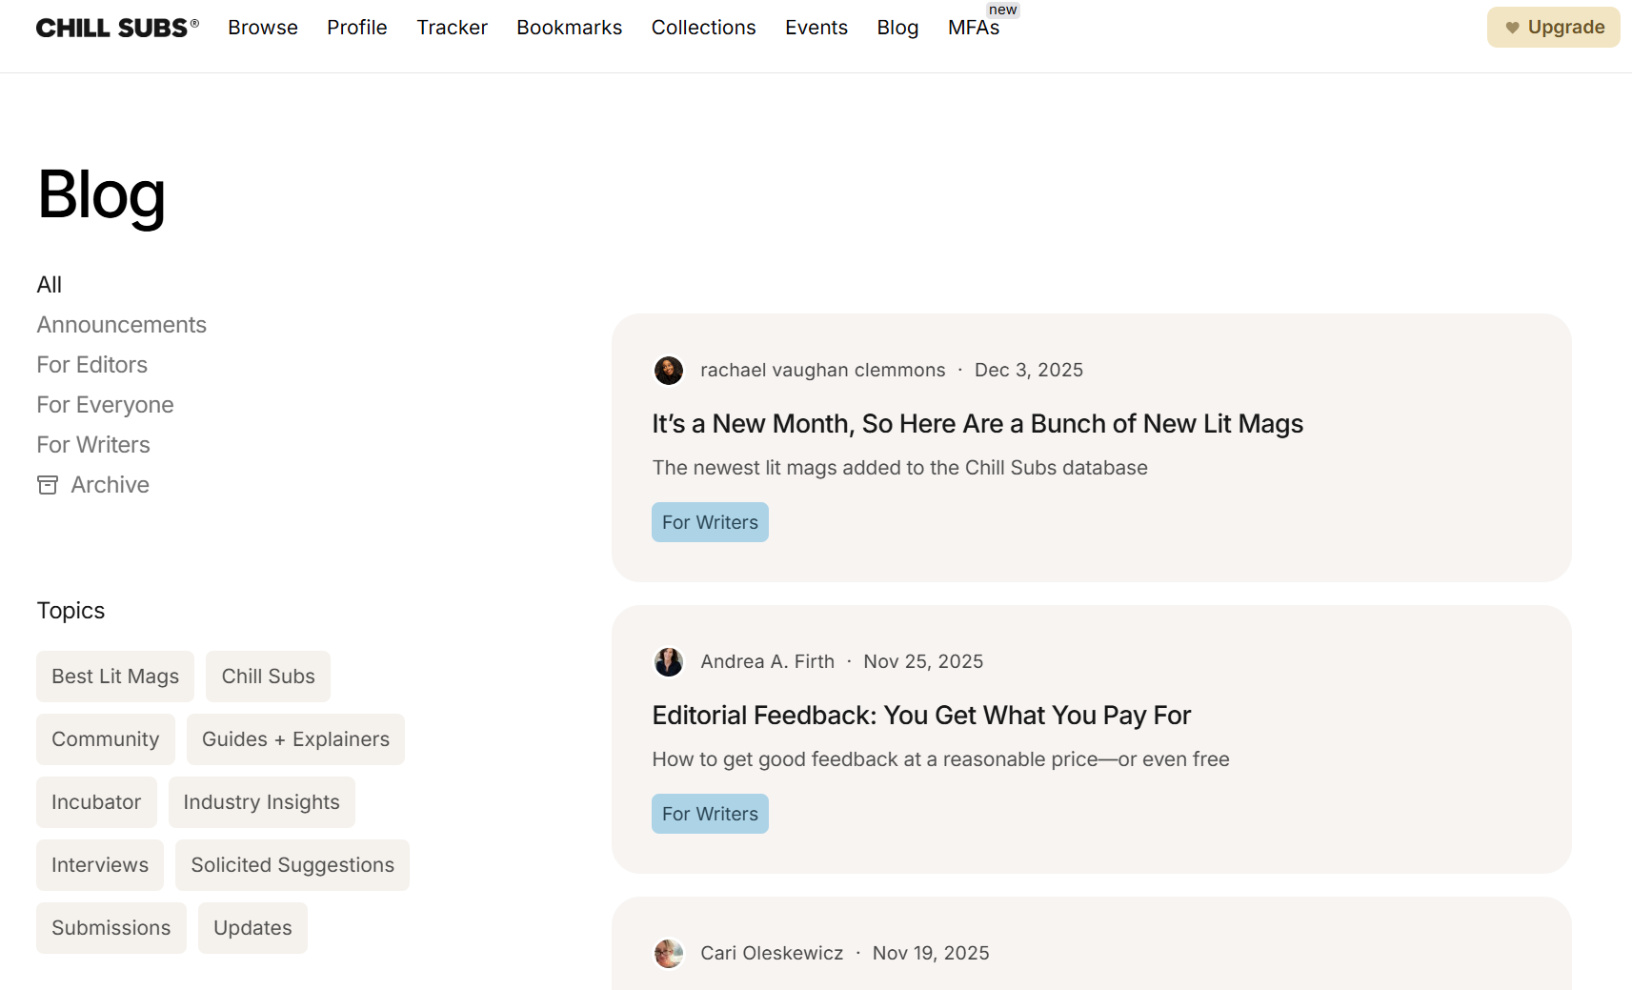Image resolution: width=1632 pixels, height=990 pixels.
Task: Select the Updates topic
Action: coord(253,928)
